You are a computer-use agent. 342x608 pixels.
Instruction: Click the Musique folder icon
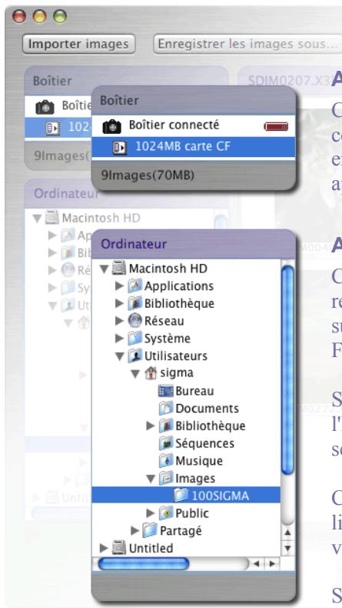pyautogui.click(x=166, y=461)
